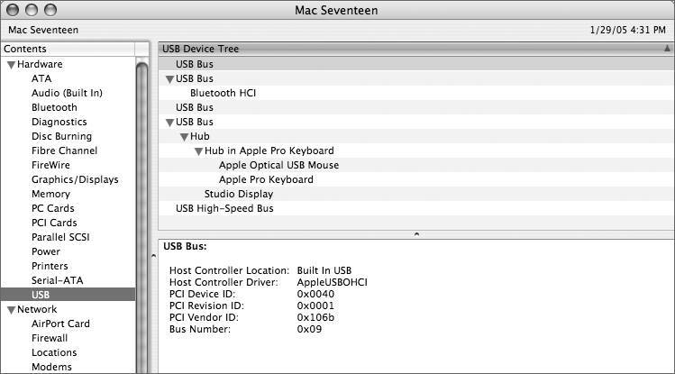675x374 pixels.
Task: Select Studio Display in device tree
Action: [x=239, y=194]
